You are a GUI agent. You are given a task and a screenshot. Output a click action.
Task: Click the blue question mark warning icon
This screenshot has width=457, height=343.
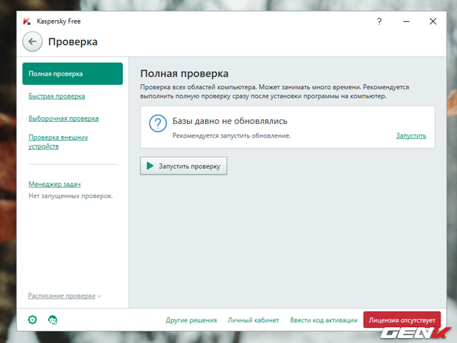pyautogui.click(x=157, y=123)
